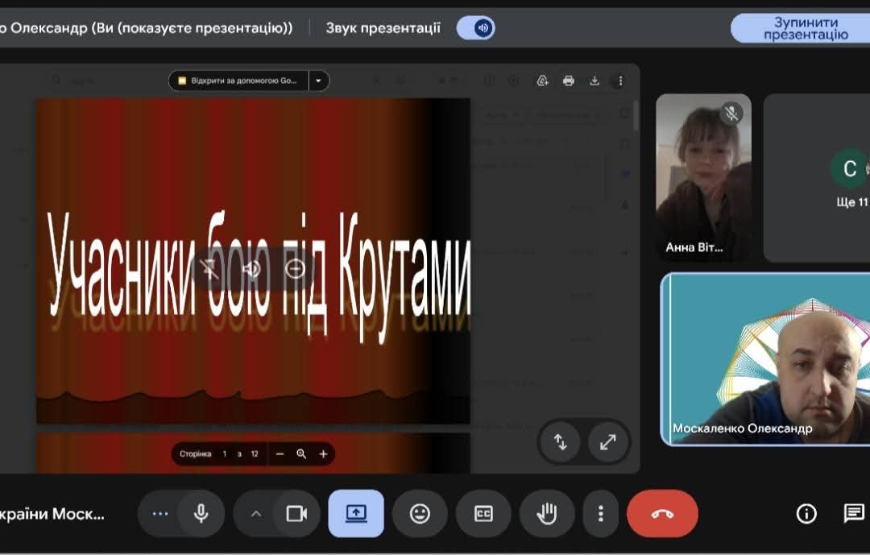
Task: Select Анна participant video tile
Action: coord(703,177)
